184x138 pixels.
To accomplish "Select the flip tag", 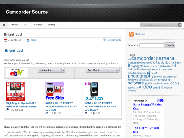I will click(130, 66).
